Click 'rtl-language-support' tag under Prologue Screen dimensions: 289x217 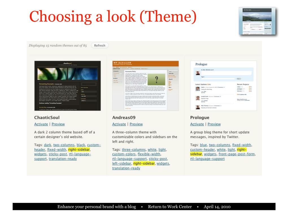click(x=207, y=159)
